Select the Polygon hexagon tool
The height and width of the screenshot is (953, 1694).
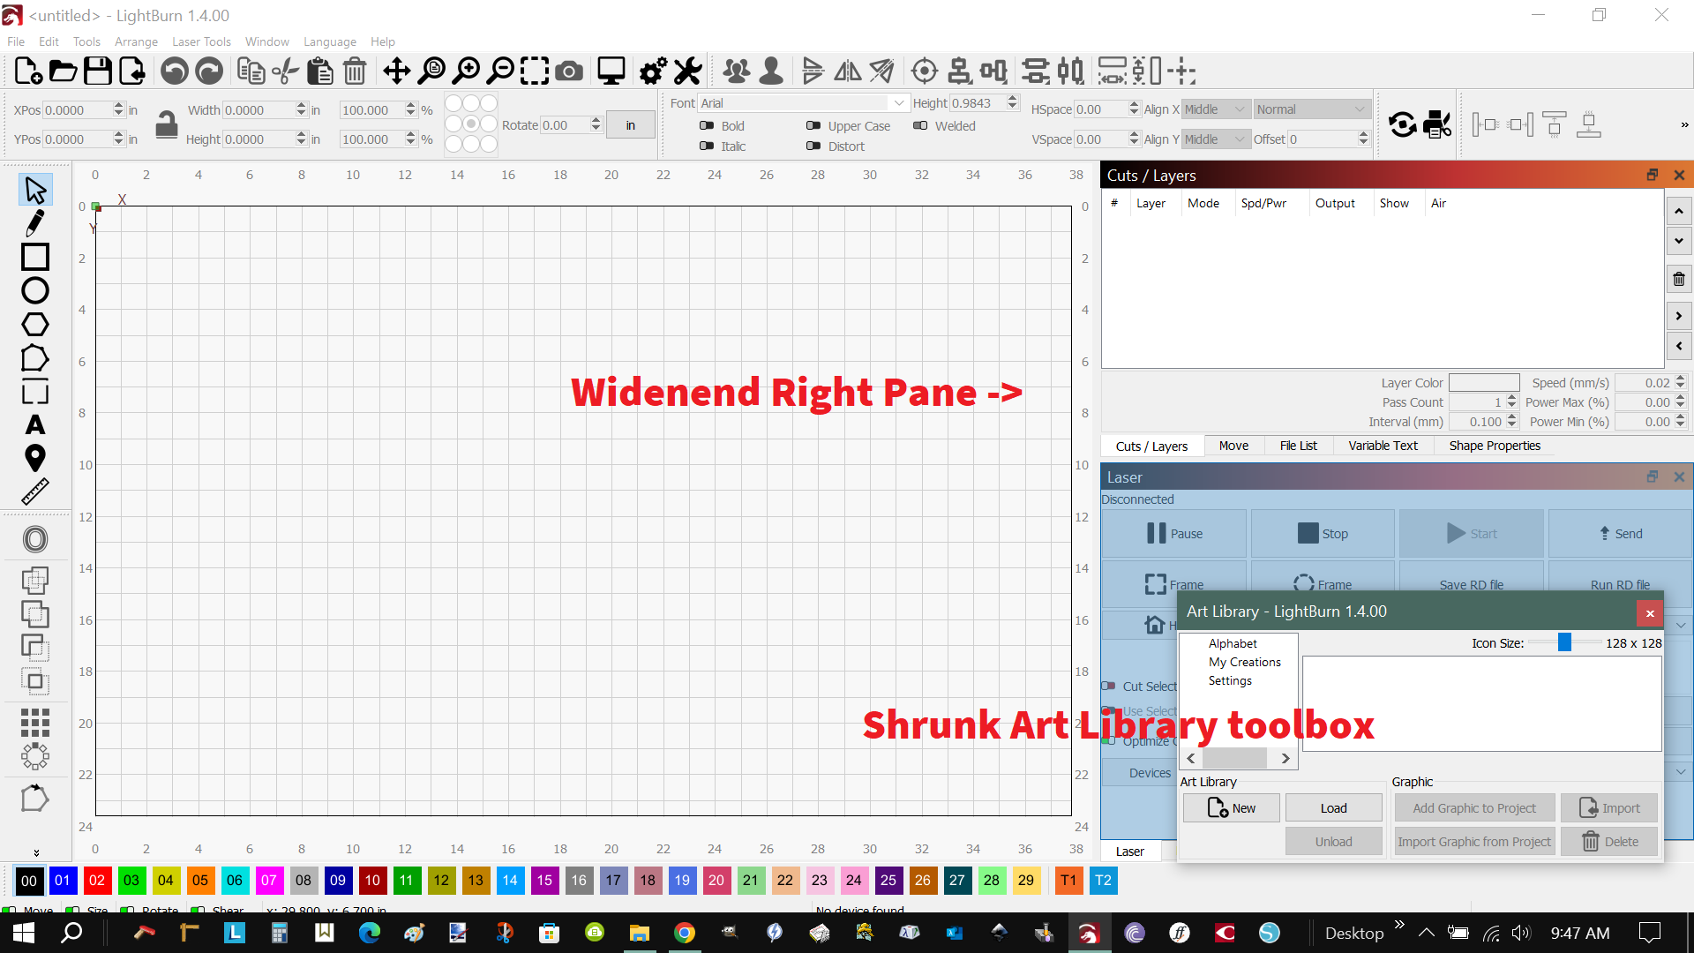pos(35,324)
